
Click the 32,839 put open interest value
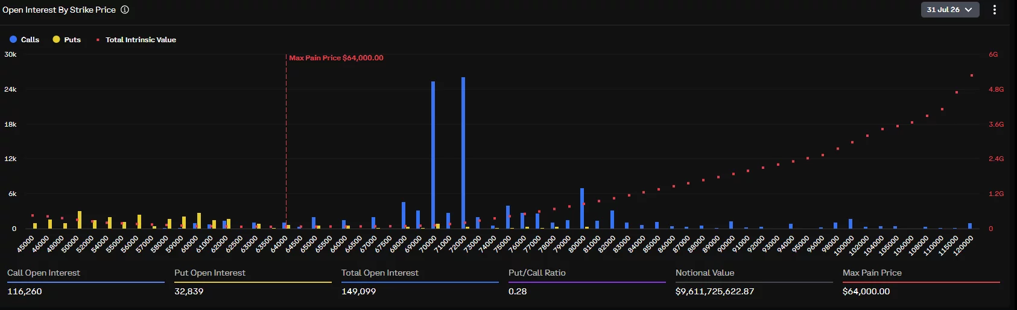(189, 291)
